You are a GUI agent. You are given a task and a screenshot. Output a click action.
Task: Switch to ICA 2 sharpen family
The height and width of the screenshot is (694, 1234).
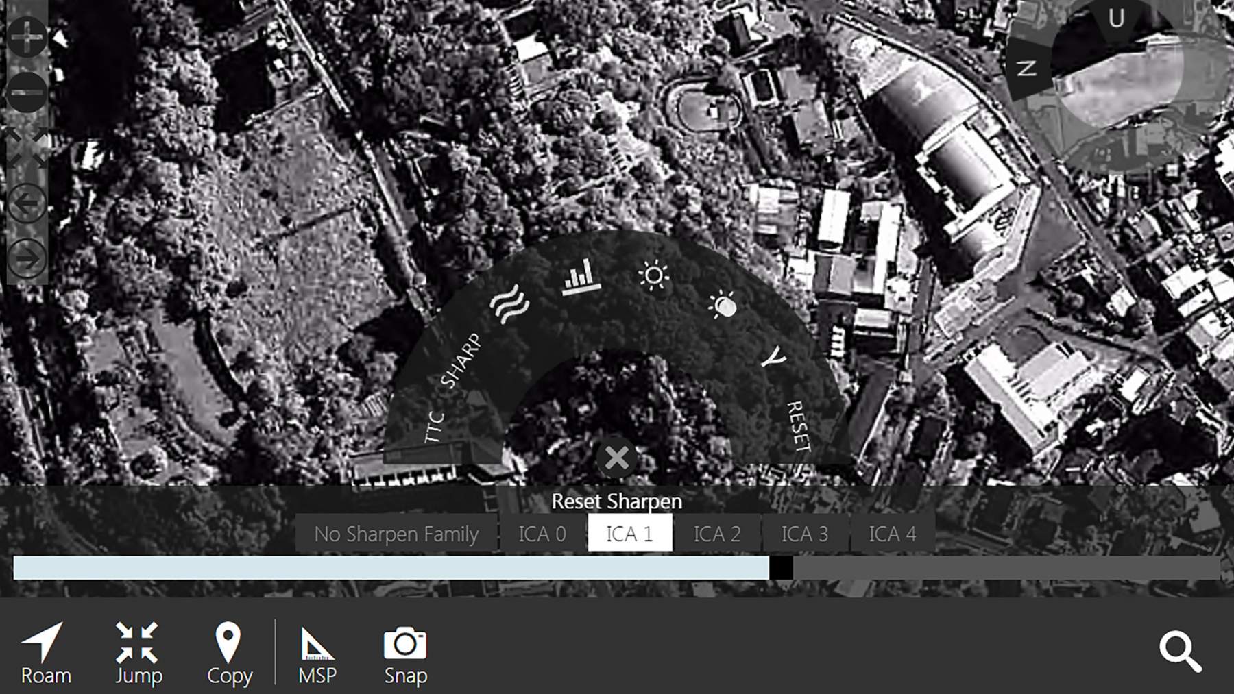[x=717, y=534]
